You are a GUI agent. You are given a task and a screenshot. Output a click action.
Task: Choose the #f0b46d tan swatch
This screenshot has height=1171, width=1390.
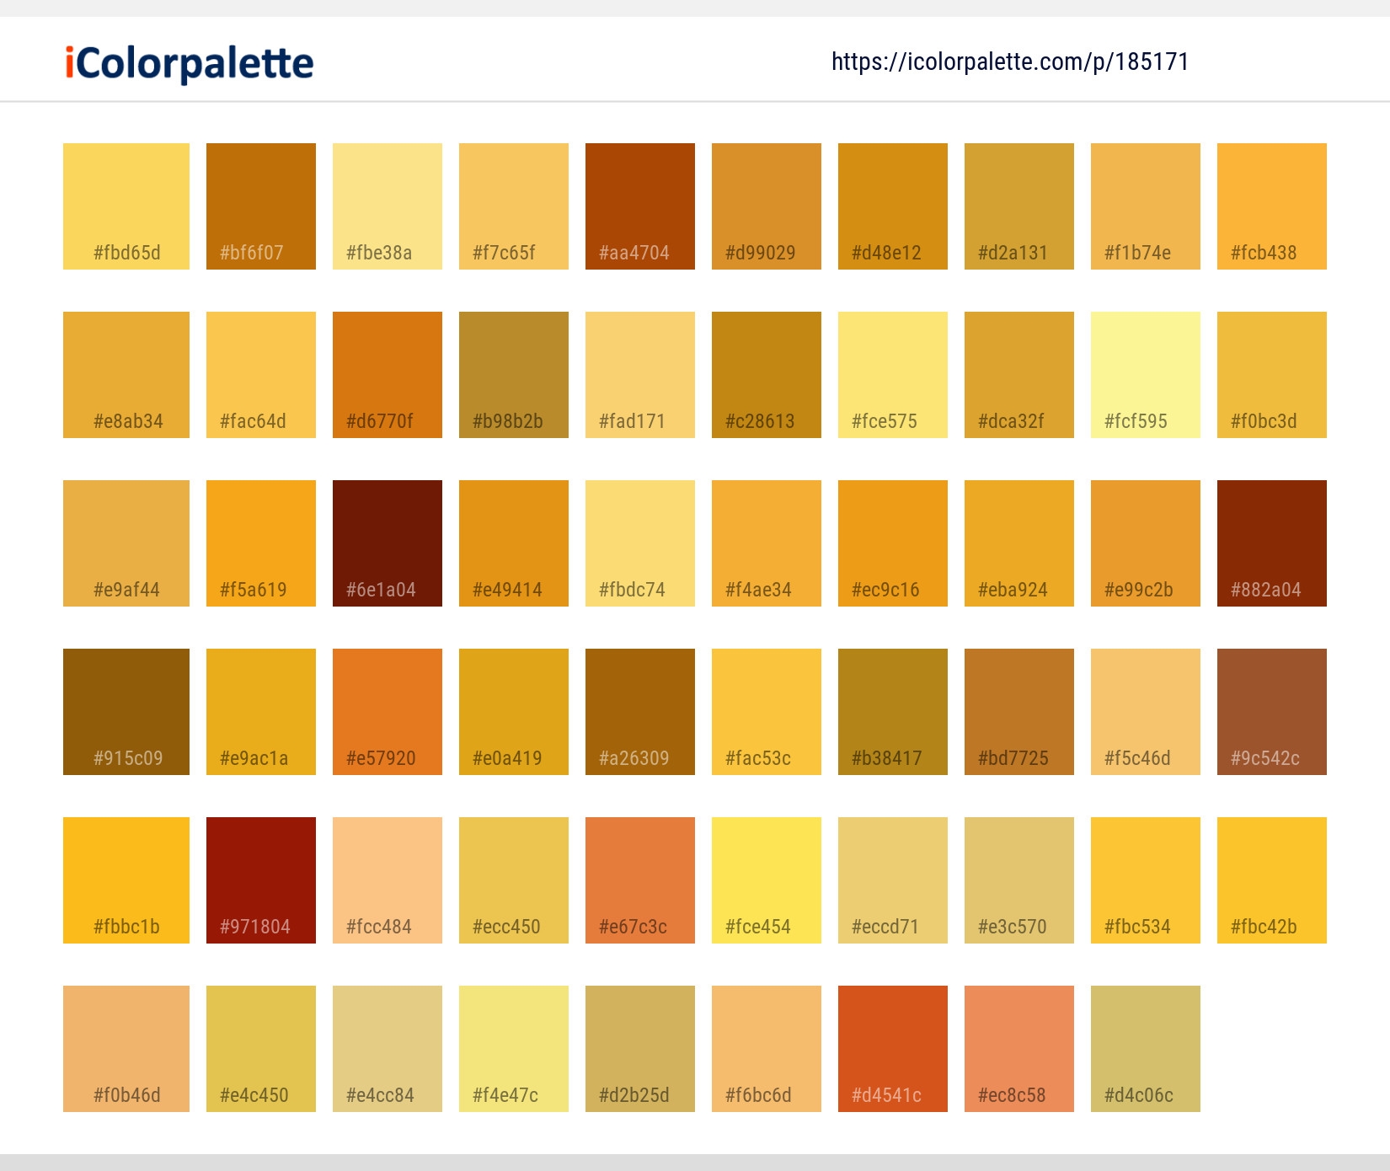126,1049
